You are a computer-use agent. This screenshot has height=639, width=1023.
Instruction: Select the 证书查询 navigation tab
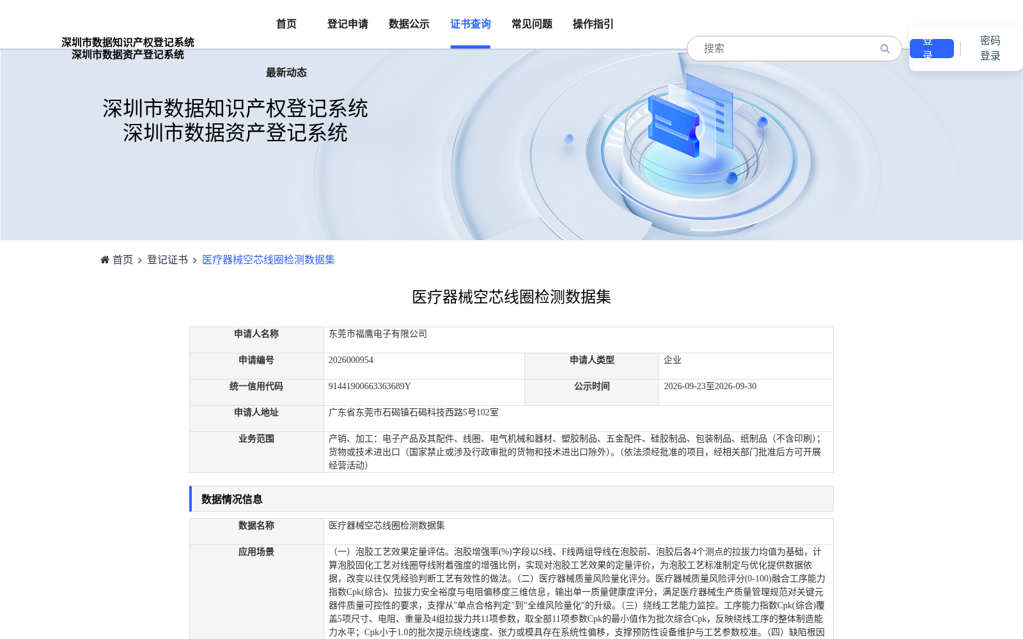[x=471, y=24]
